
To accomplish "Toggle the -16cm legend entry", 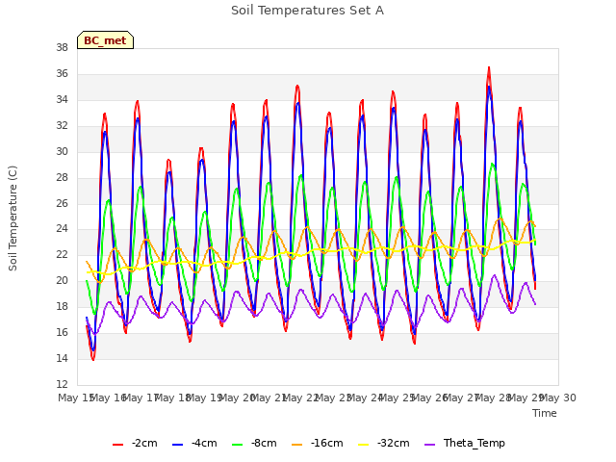I will tap(318, 443).
